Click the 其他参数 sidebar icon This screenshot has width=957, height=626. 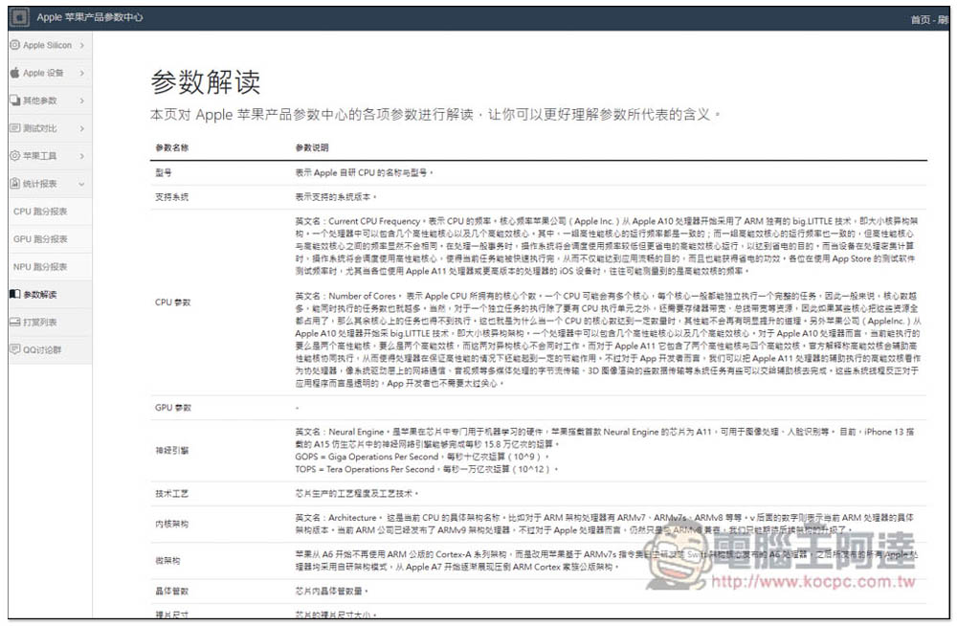(15, 101)
